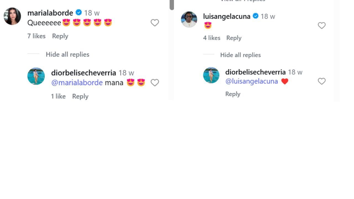This screenshot has height=199, width=354.
Task: Collapse replies under marialaborde's comment
Action: point(67,54)
